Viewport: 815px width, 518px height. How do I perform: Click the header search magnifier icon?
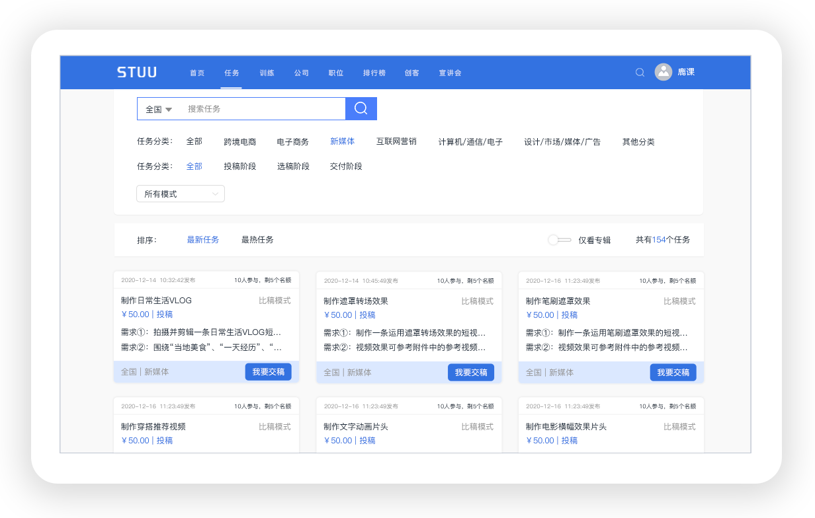(640, 73)
